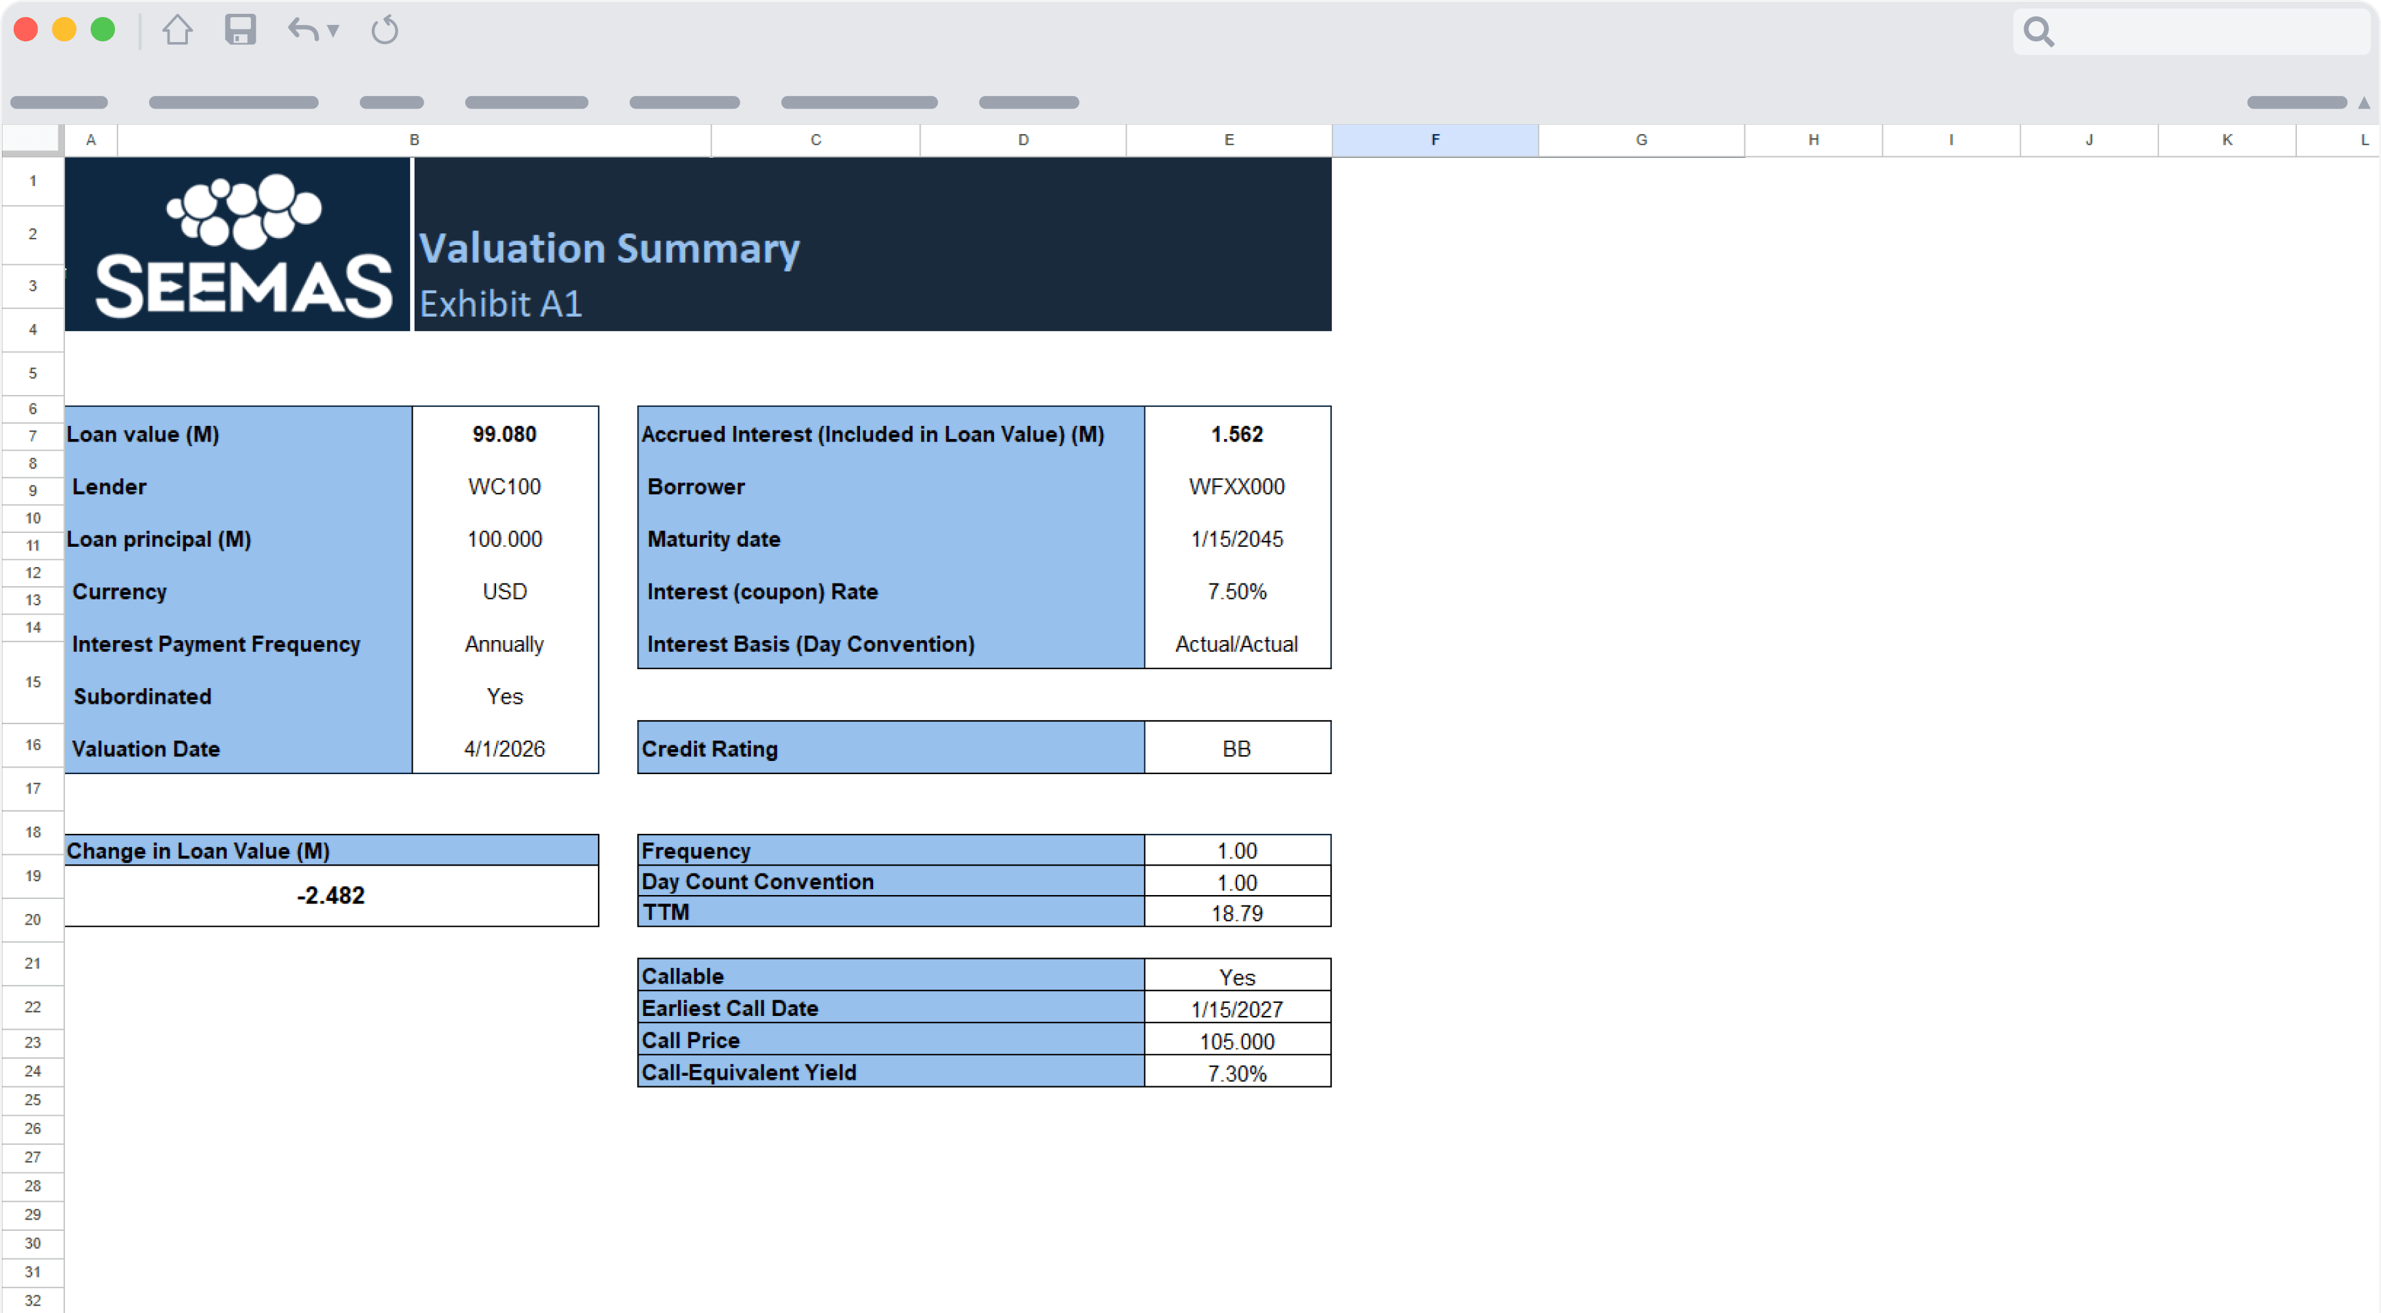Select the Frequency value 1.00 cell
This screenshot has height=1313, width=2381.
pos(1236,850)
